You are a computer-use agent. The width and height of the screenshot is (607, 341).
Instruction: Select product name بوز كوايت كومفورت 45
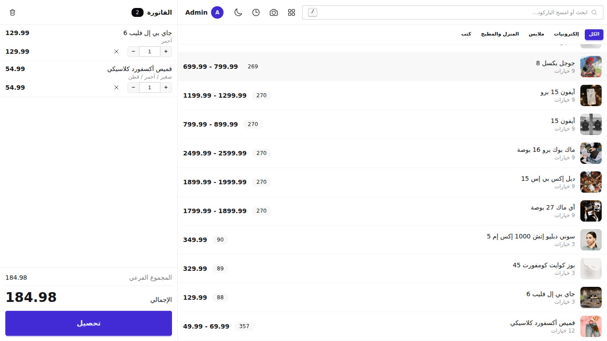point(544,265)
